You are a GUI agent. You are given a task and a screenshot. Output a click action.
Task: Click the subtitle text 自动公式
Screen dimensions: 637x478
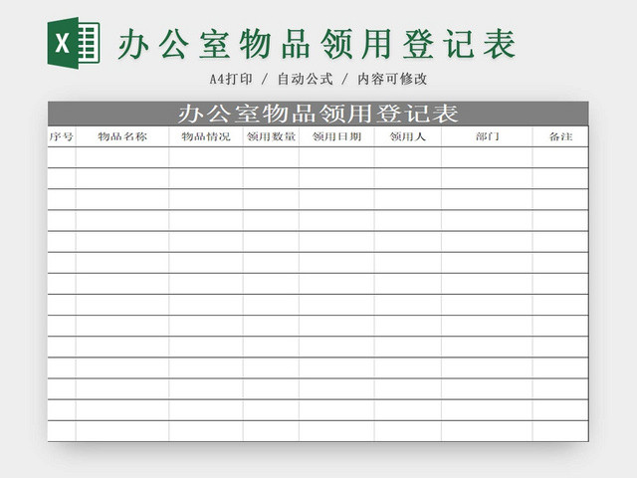[x=306, y=79]
